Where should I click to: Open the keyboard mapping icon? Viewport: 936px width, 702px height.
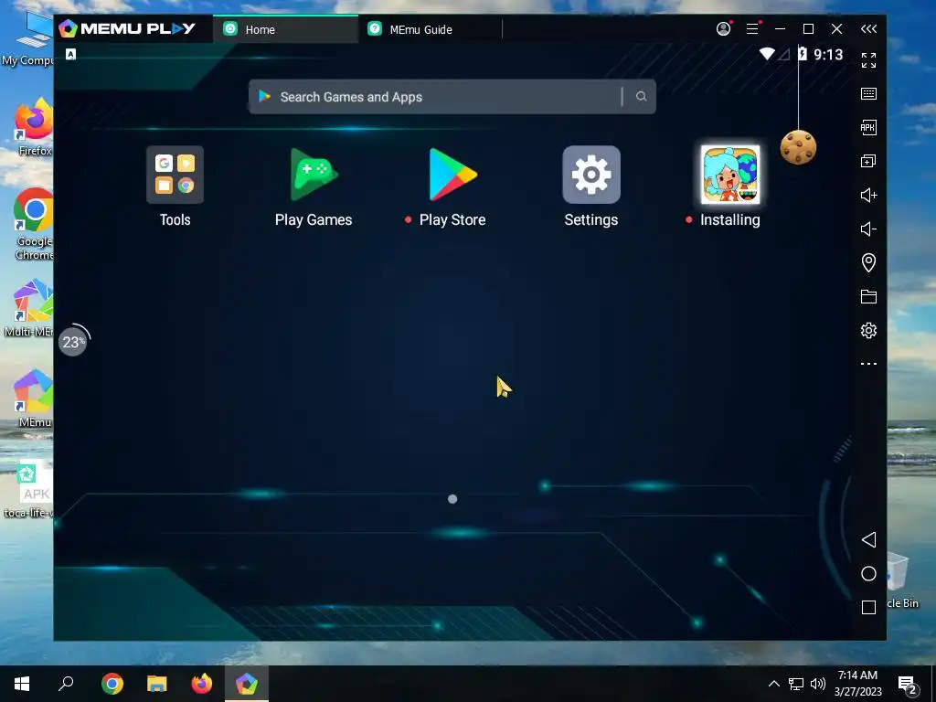868,94
